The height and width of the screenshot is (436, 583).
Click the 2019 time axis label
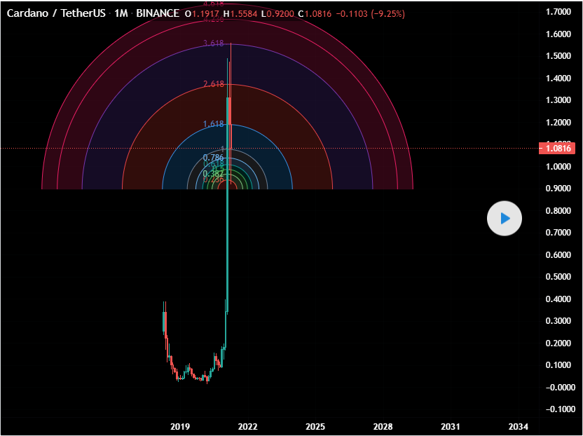[x=180, y=426]
